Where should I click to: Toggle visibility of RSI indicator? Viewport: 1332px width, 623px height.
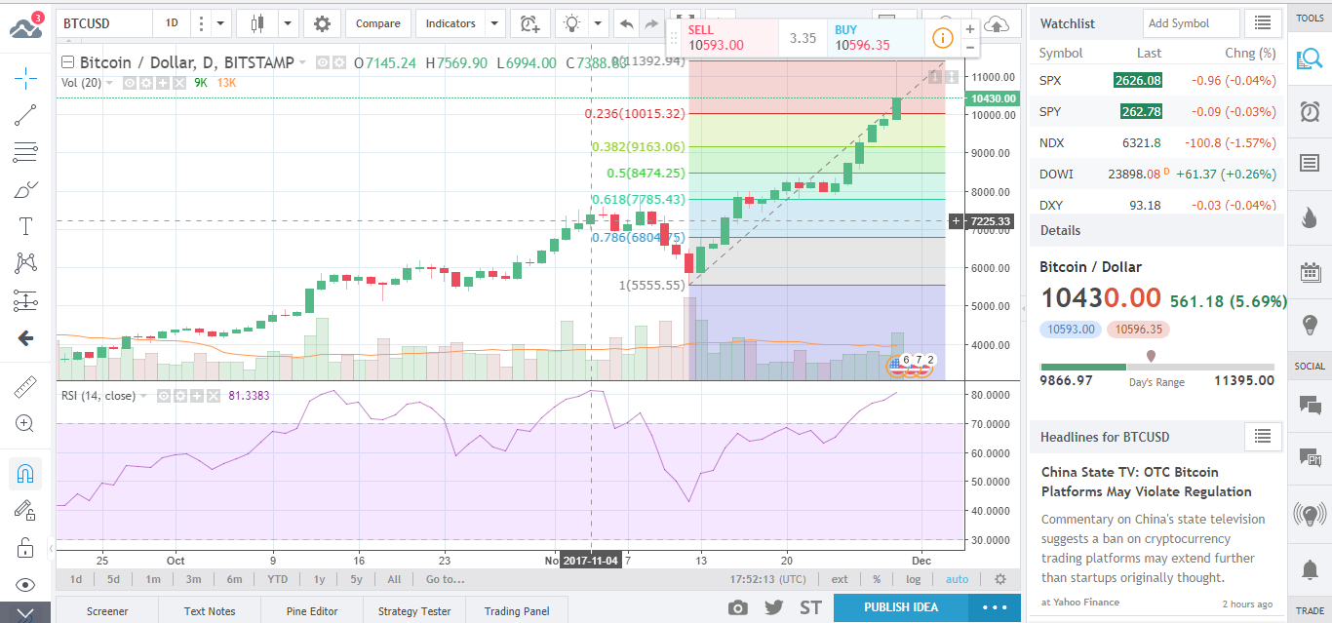164,396
